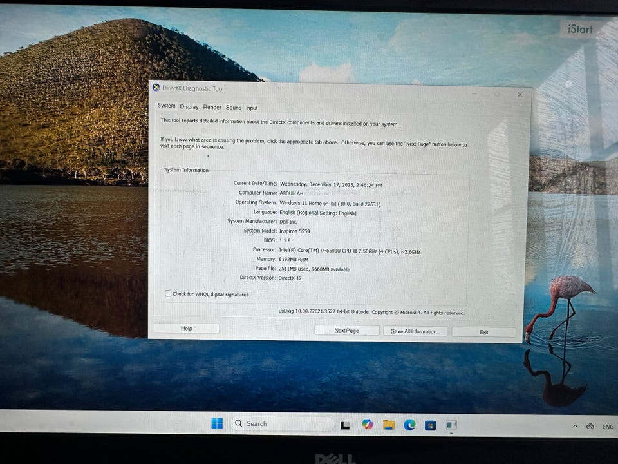618x464 pixels.
Task: Click the system model Inspiron 5559
Action: tap(294, 231)
